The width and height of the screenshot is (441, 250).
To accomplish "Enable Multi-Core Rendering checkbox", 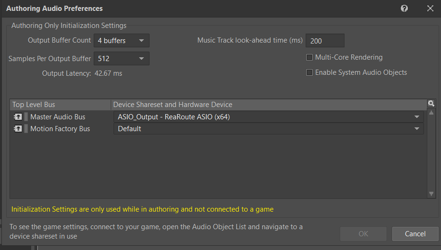I will coord(309,57).
